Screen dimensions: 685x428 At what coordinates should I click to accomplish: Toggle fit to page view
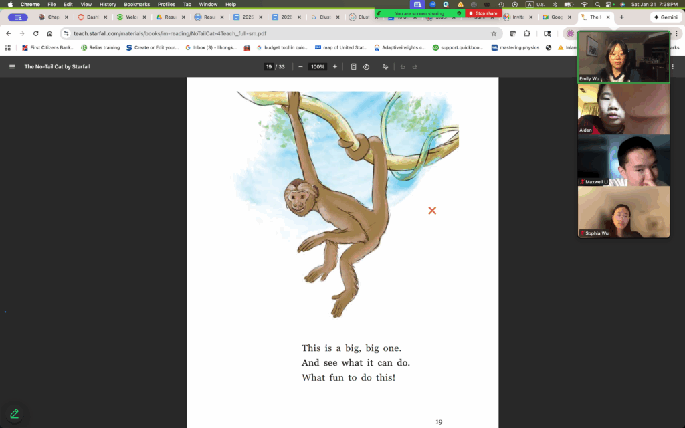click(x=353, y=66)
